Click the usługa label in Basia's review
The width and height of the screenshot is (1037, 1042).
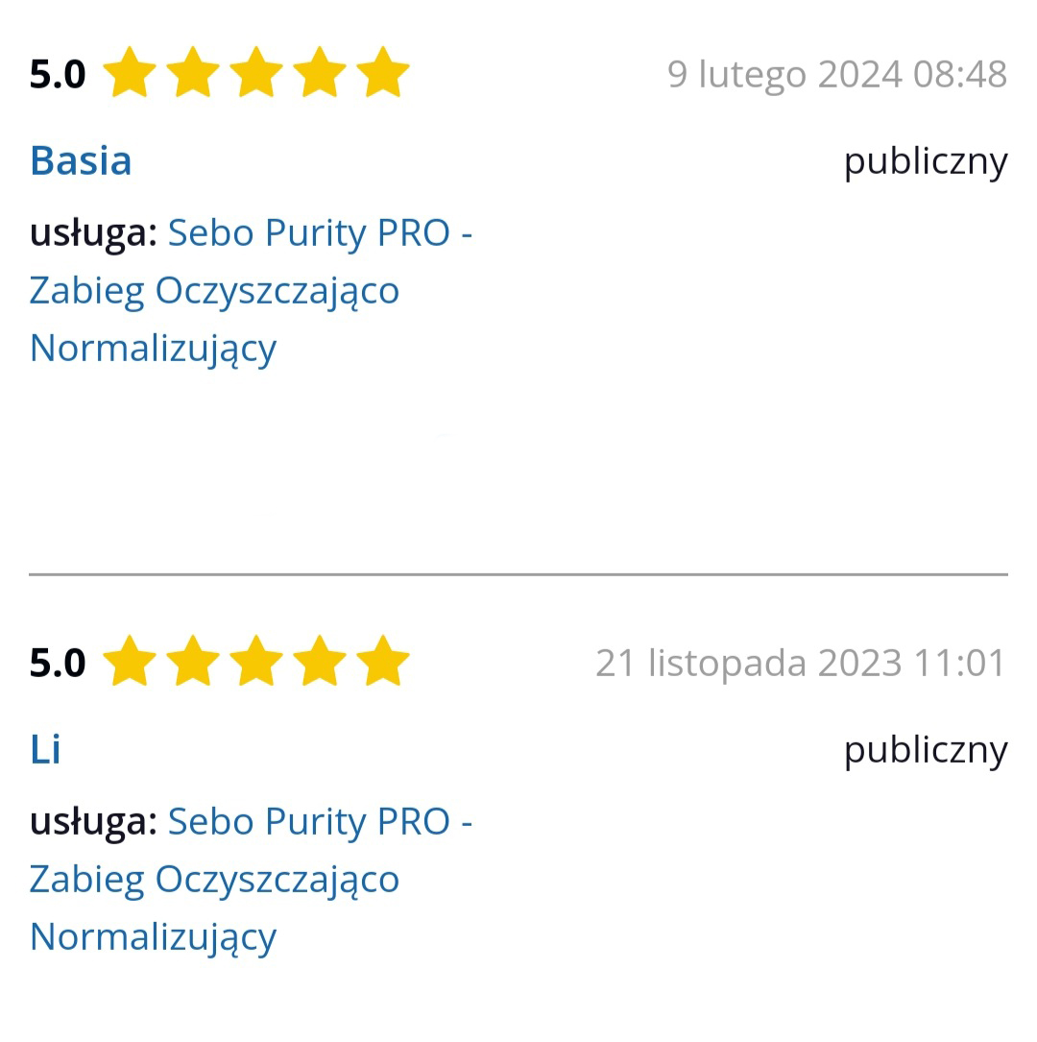point(92,231)
